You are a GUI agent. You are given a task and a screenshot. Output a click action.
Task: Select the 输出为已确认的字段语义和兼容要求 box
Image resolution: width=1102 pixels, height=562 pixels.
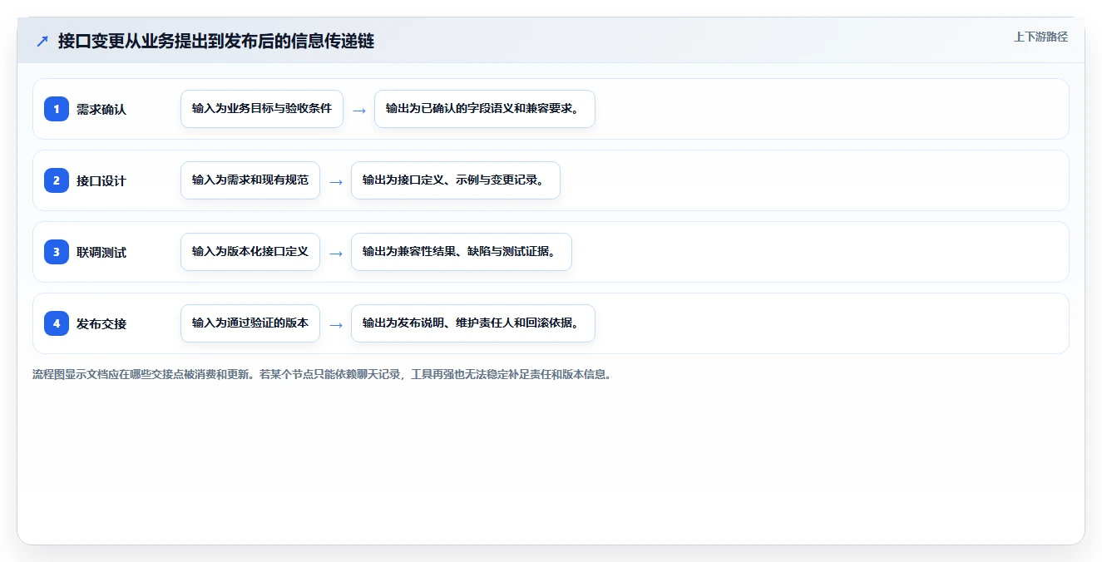485,109
